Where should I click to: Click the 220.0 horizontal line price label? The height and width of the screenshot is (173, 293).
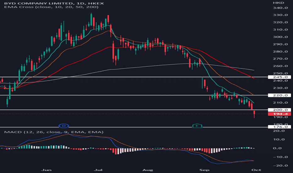click(279, 95)
